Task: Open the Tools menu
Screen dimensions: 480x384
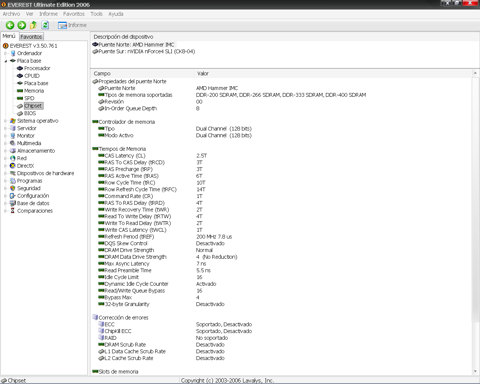Action: [x=96, y=14]
